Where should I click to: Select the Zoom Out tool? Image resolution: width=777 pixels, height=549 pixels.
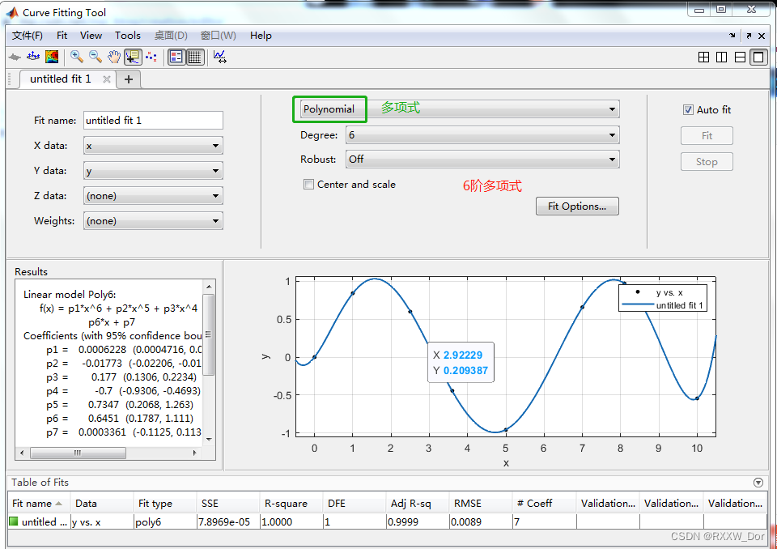[94, 57]
